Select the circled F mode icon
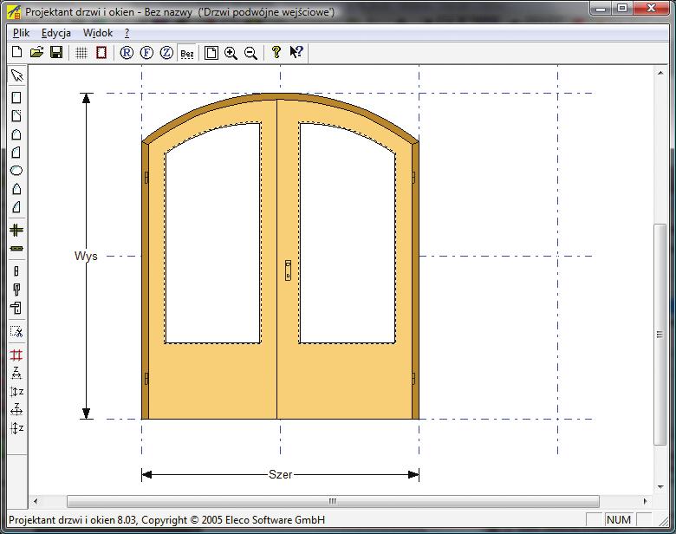Screen dimensions: 676x534 (x=146, y=53)
